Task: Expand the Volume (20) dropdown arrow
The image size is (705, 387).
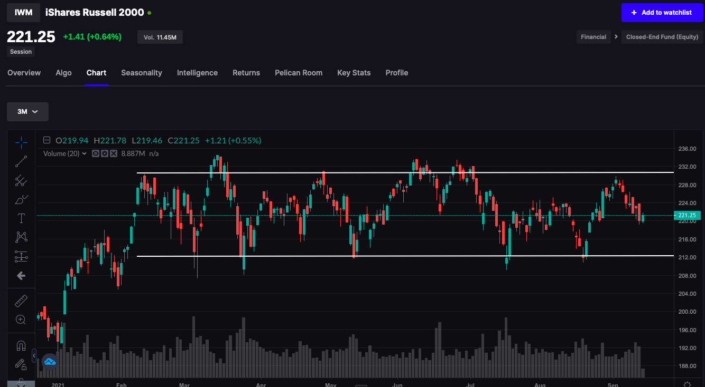Action: [85, 154]
